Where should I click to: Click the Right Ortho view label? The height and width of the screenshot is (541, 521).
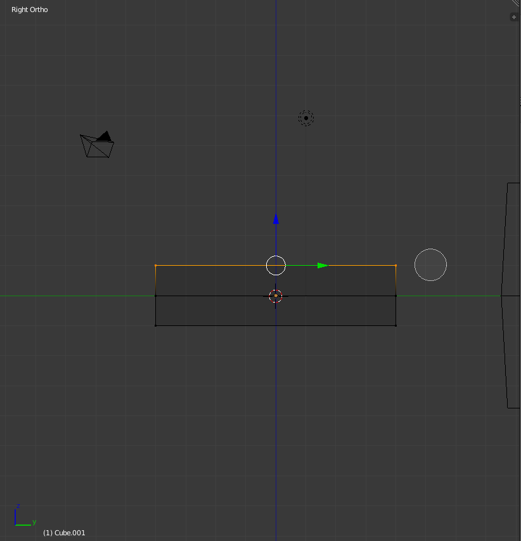point(30,10)
